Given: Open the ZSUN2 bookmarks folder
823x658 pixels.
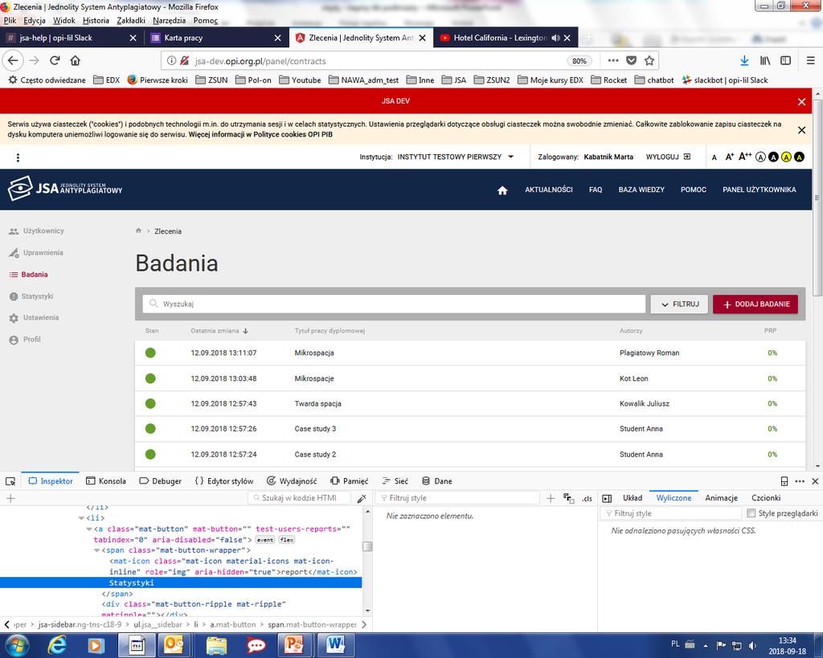Looking at the screenshot, I should tap(492, 80).
